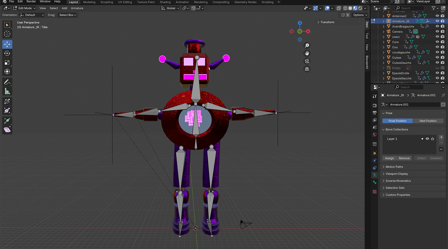Switch to the Animation workspace tab
Screen dimensions: 448x249
coord(182,2)
